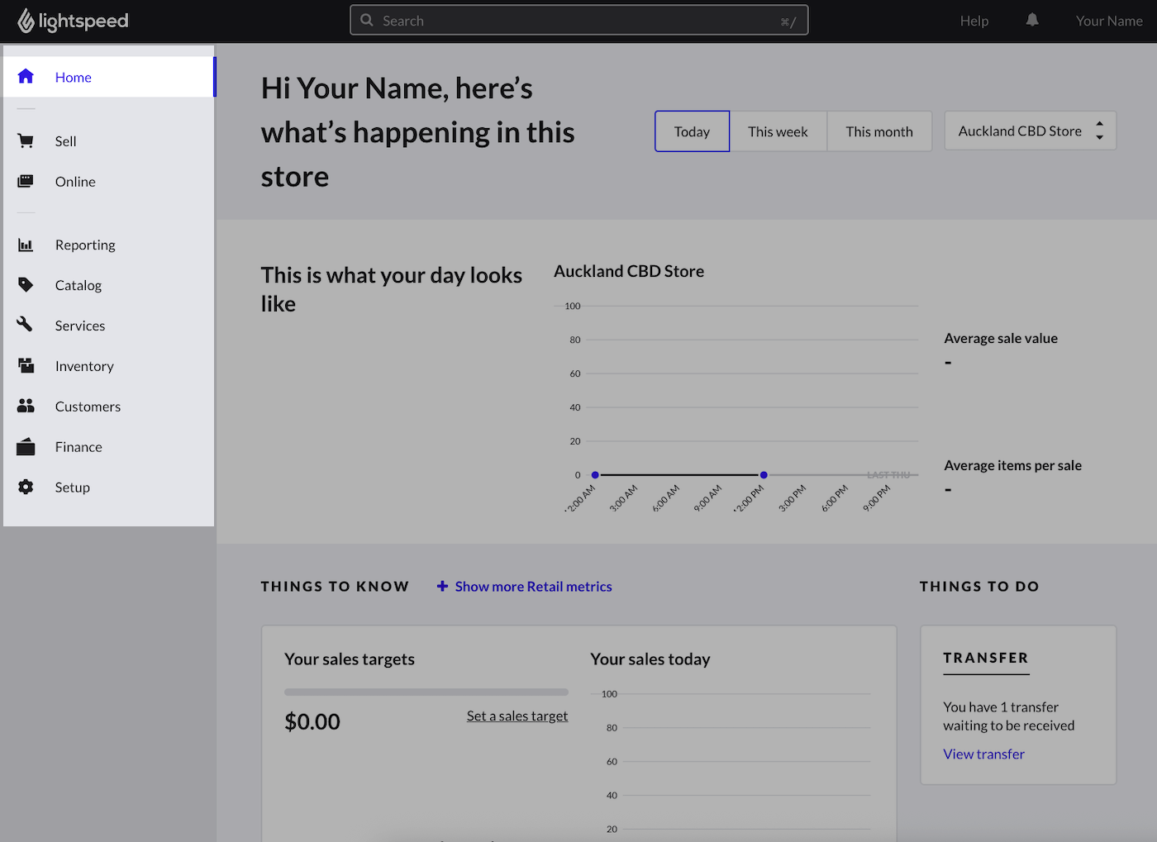Click the Reporting bar-chart icon
The width and height of the screenshot is (1157, 842).
point(26,245)
